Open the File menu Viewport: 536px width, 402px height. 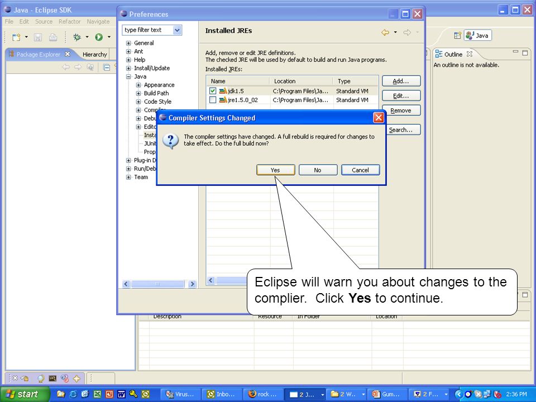[x=9, y=22]
